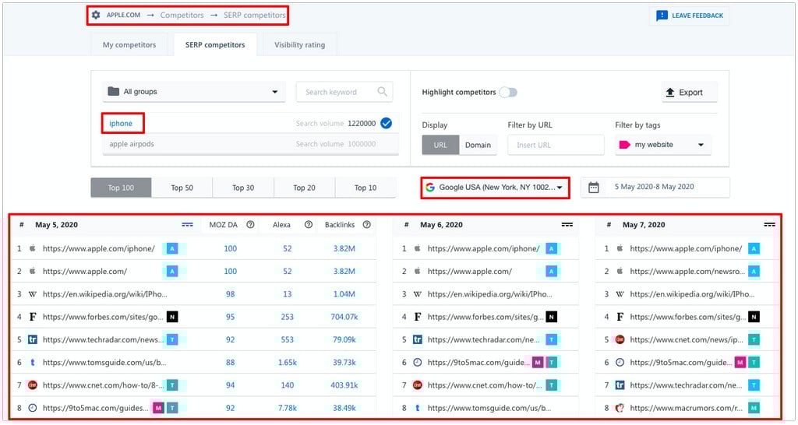Click Backlinks value 79.09k for techradar
This screenshot has width=798, height=425.
(344, 339)
